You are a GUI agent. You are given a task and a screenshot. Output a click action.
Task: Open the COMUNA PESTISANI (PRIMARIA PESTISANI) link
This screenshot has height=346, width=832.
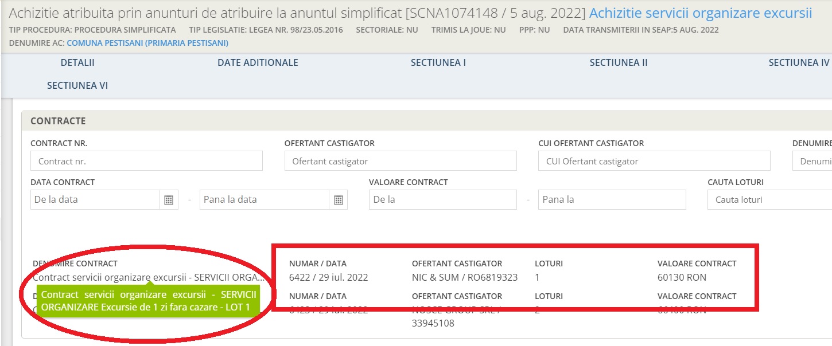(147, 43)
